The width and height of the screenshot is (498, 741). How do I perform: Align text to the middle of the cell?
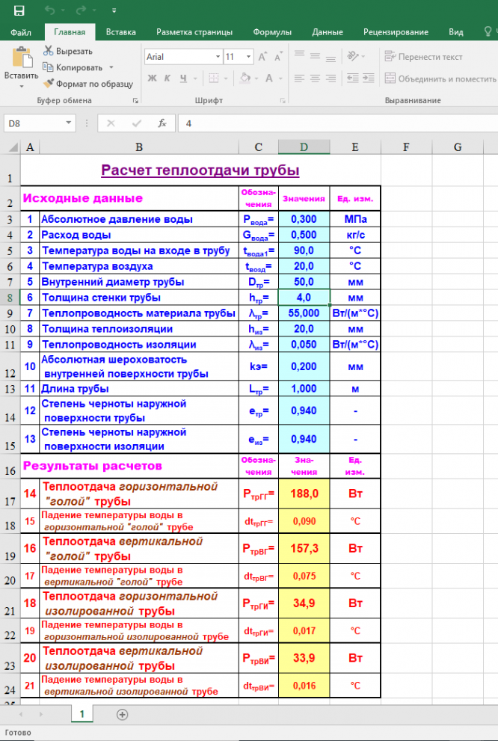point(315,56)
